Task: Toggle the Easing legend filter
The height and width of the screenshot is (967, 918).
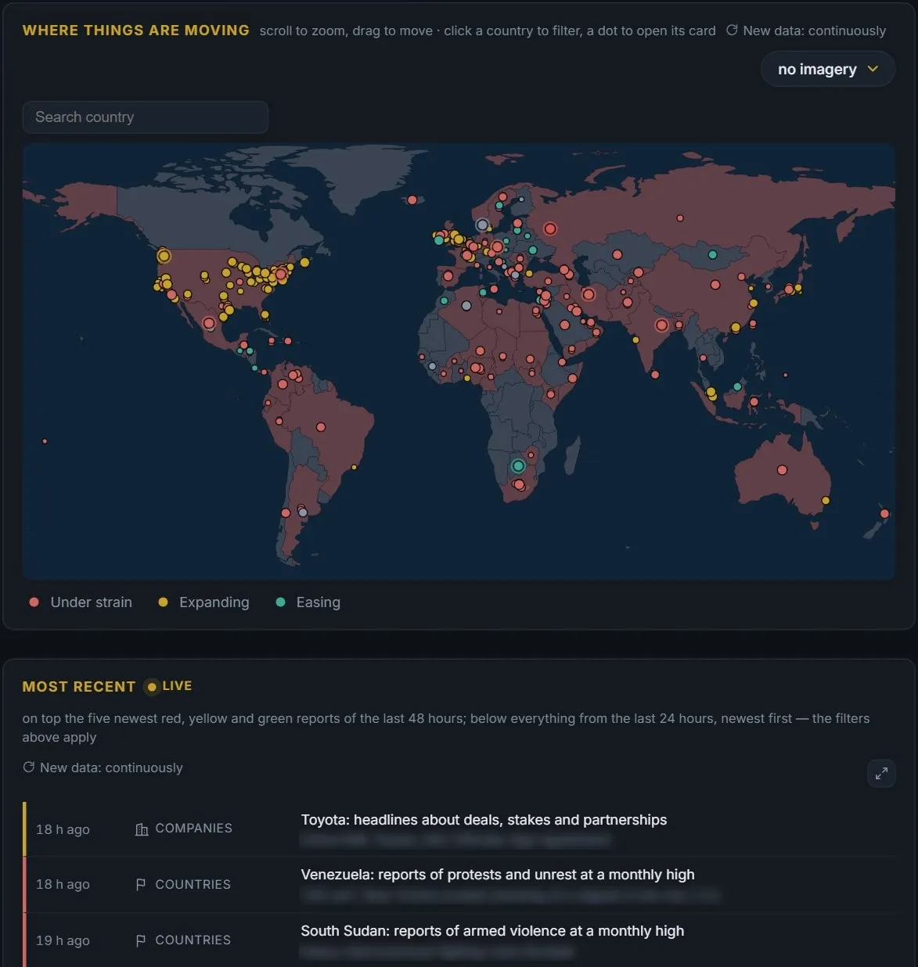Action: tap(308, 602)
